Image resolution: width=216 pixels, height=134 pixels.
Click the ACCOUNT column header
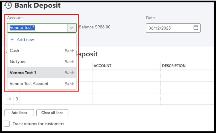coord(102,66)
